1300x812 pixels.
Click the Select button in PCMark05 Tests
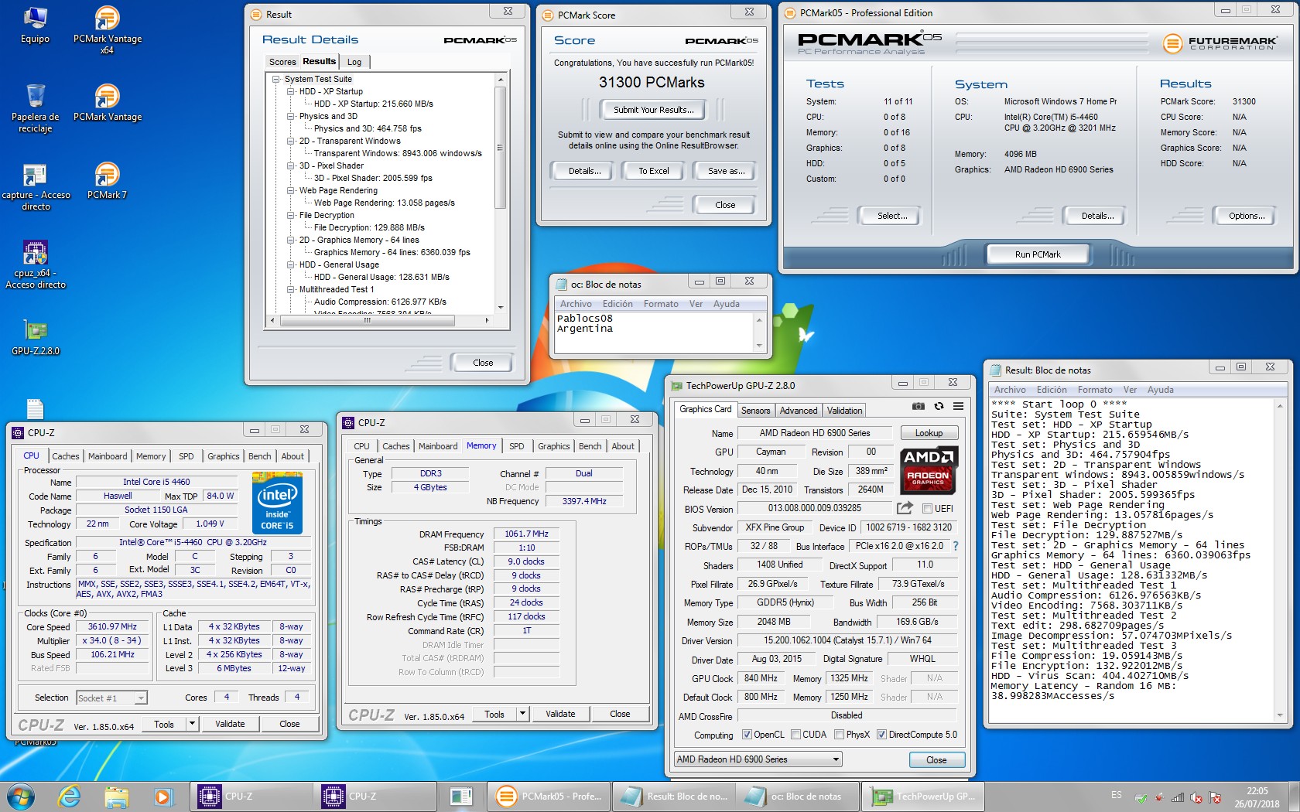click(x=891, y=216)
